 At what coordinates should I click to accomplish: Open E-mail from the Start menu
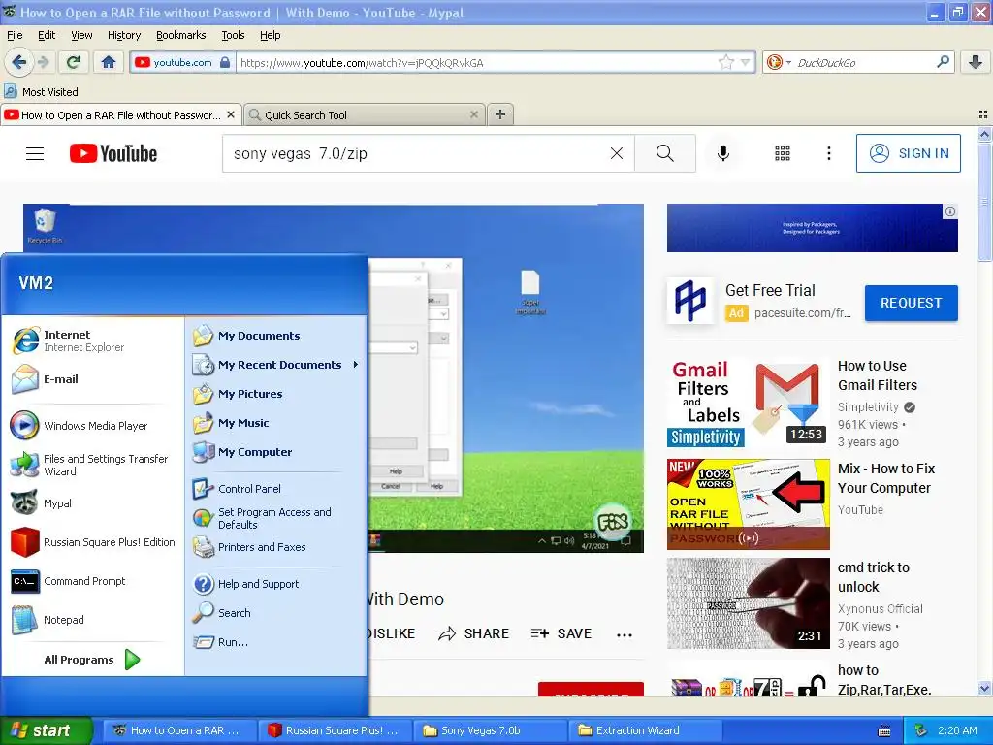tap(92, 379)
